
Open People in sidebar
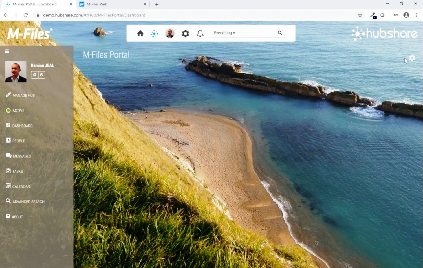[x=16, y=141]
